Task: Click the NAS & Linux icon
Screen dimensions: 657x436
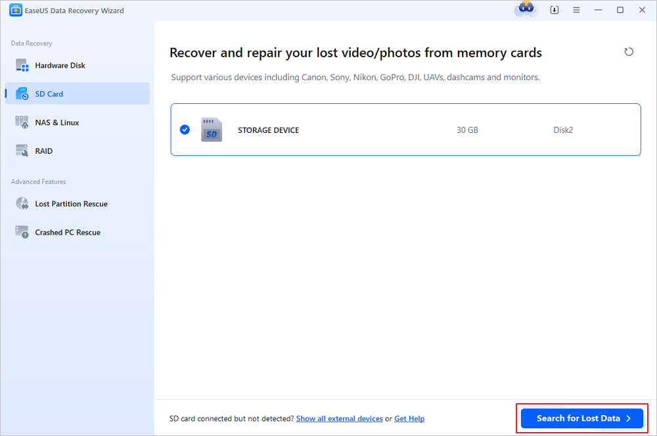Action: [22, 122]
